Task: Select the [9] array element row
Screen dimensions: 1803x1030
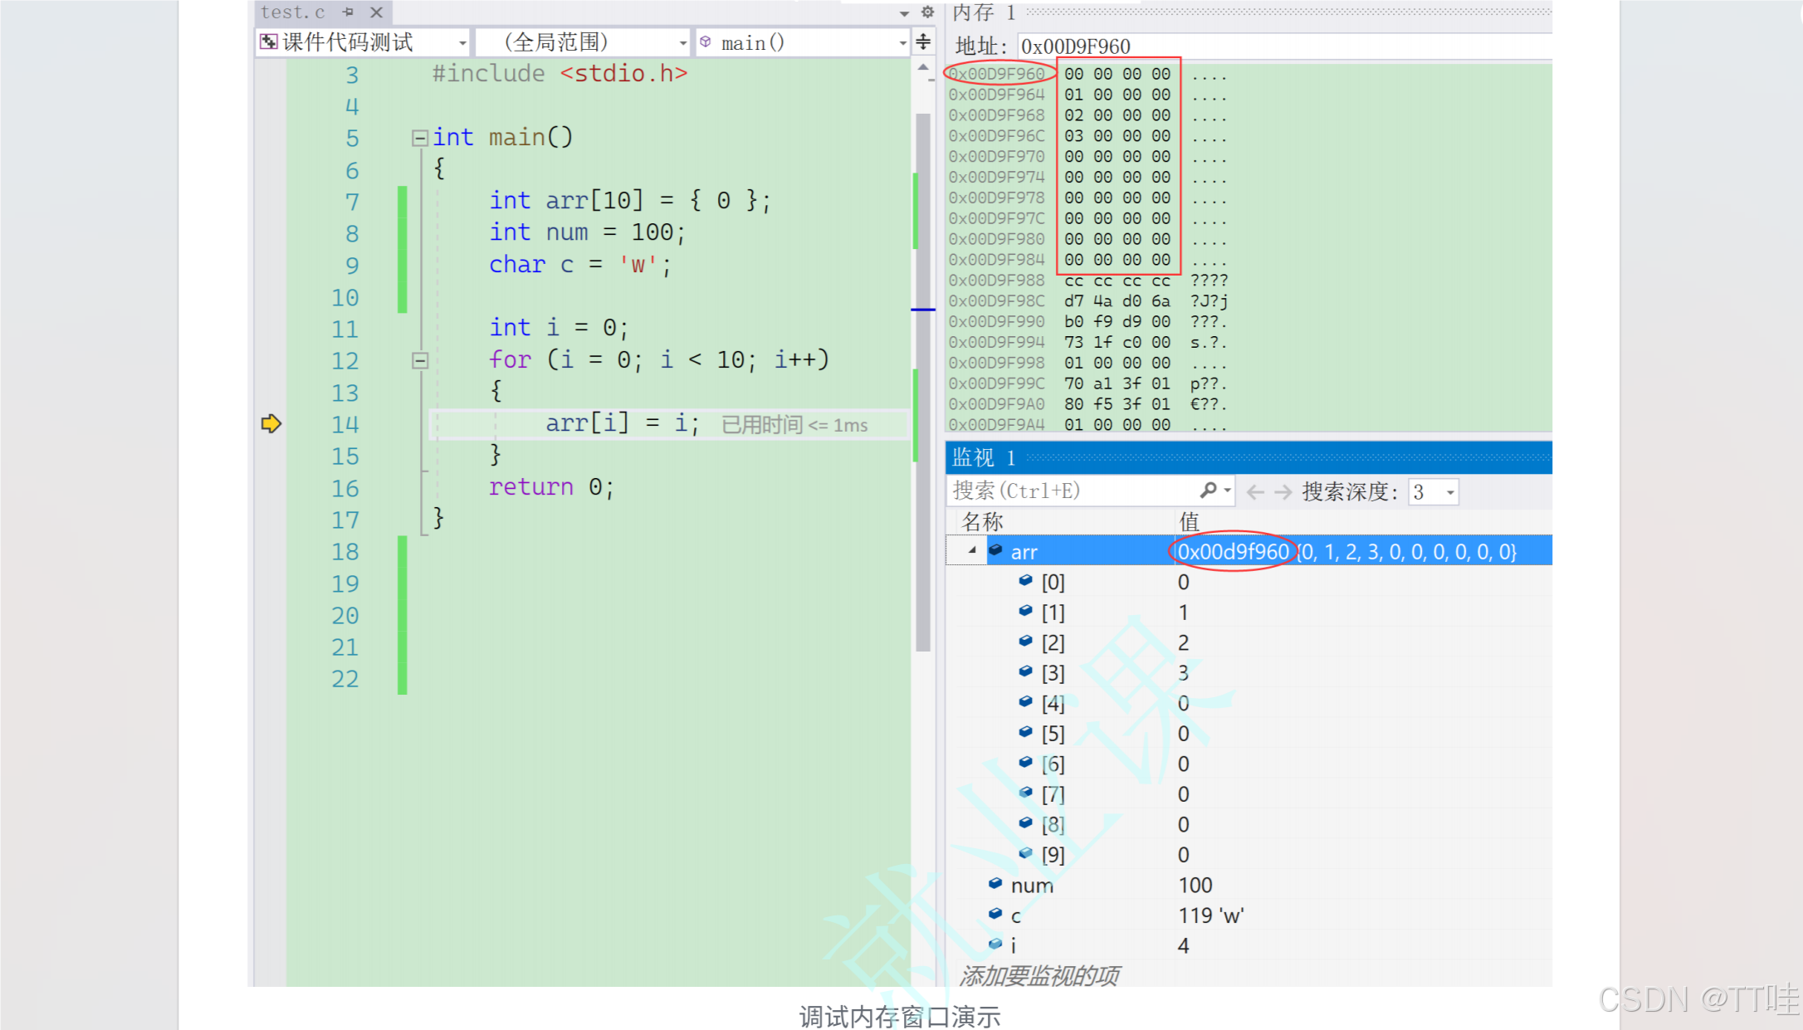Action: (x=1248, y=855)
